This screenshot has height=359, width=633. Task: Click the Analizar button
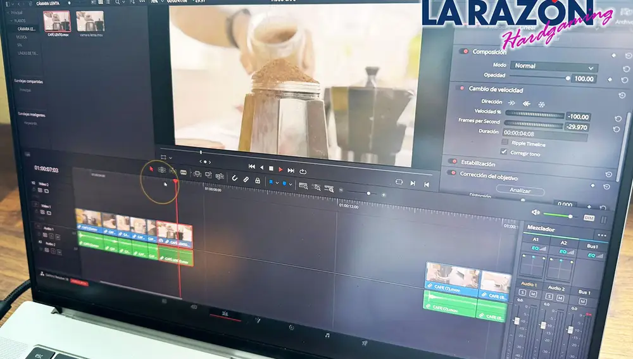[x=520, y=190]
